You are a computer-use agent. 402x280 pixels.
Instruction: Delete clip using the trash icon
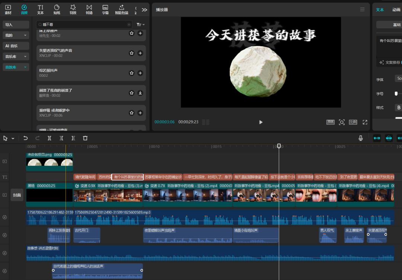tap(85, 138)
